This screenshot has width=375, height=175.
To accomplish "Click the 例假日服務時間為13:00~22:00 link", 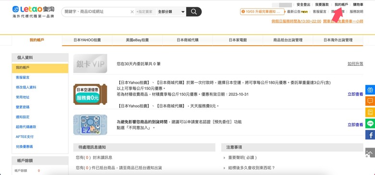I will point(296,21).
